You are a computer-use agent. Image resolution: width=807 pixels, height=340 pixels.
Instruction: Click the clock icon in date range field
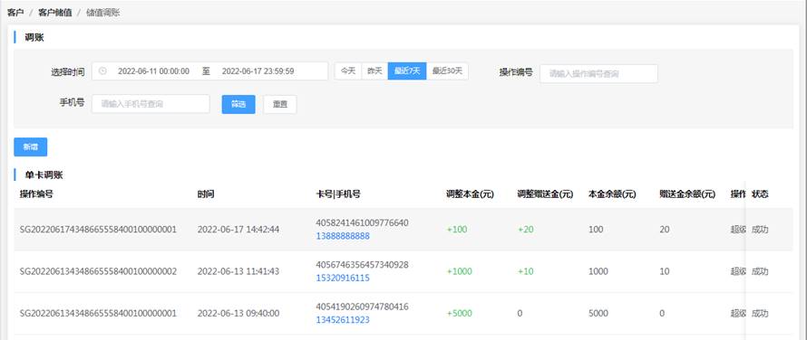(102, 71)
